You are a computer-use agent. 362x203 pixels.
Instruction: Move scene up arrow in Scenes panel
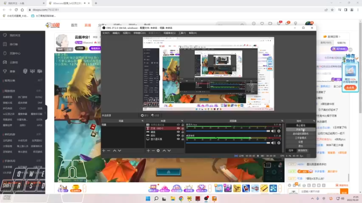(x=114, y=151)
